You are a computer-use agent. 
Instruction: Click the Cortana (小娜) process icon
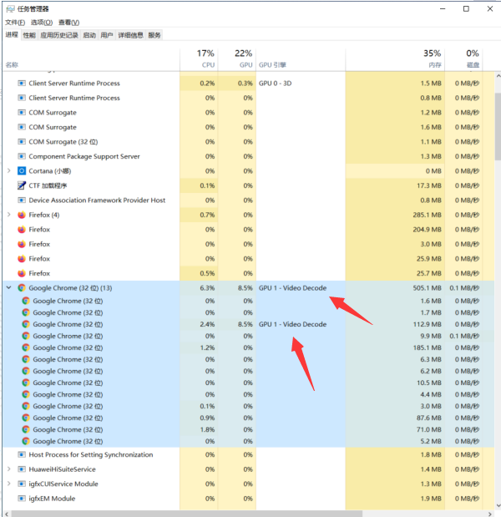point(22,171)
